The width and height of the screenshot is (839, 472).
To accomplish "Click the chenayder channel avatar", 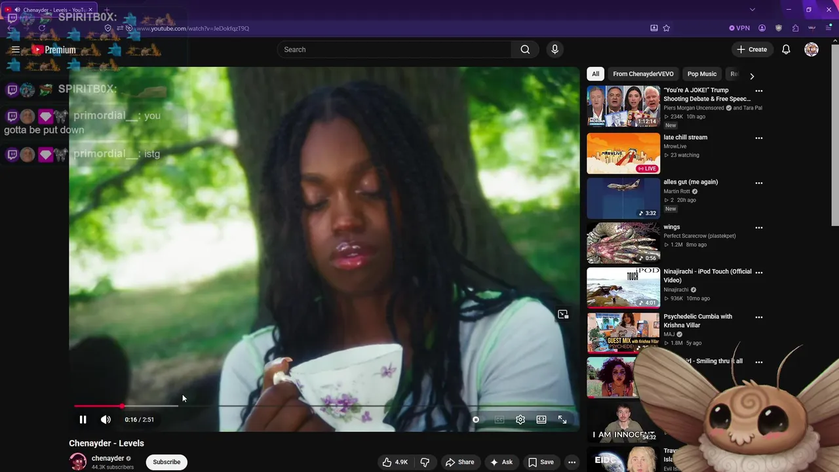I will pos(78,462).
